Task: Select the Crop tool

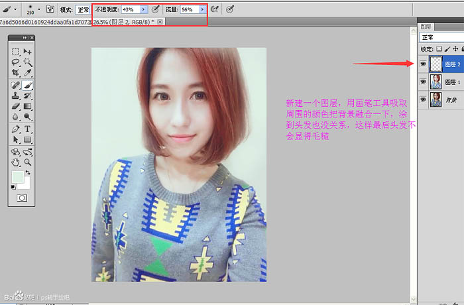Action: coord(15,73)
